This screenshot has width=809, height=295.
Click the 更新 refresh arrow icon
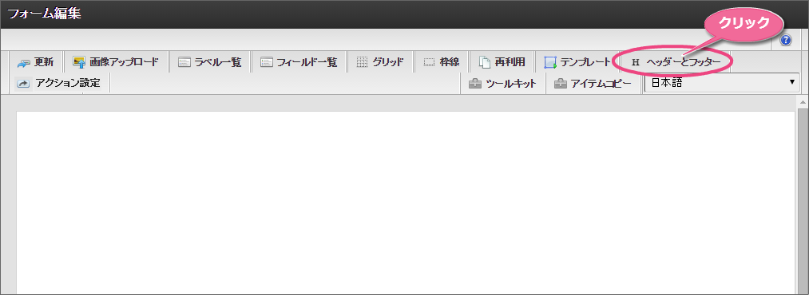pyautogui.click(x=24, y=63)
